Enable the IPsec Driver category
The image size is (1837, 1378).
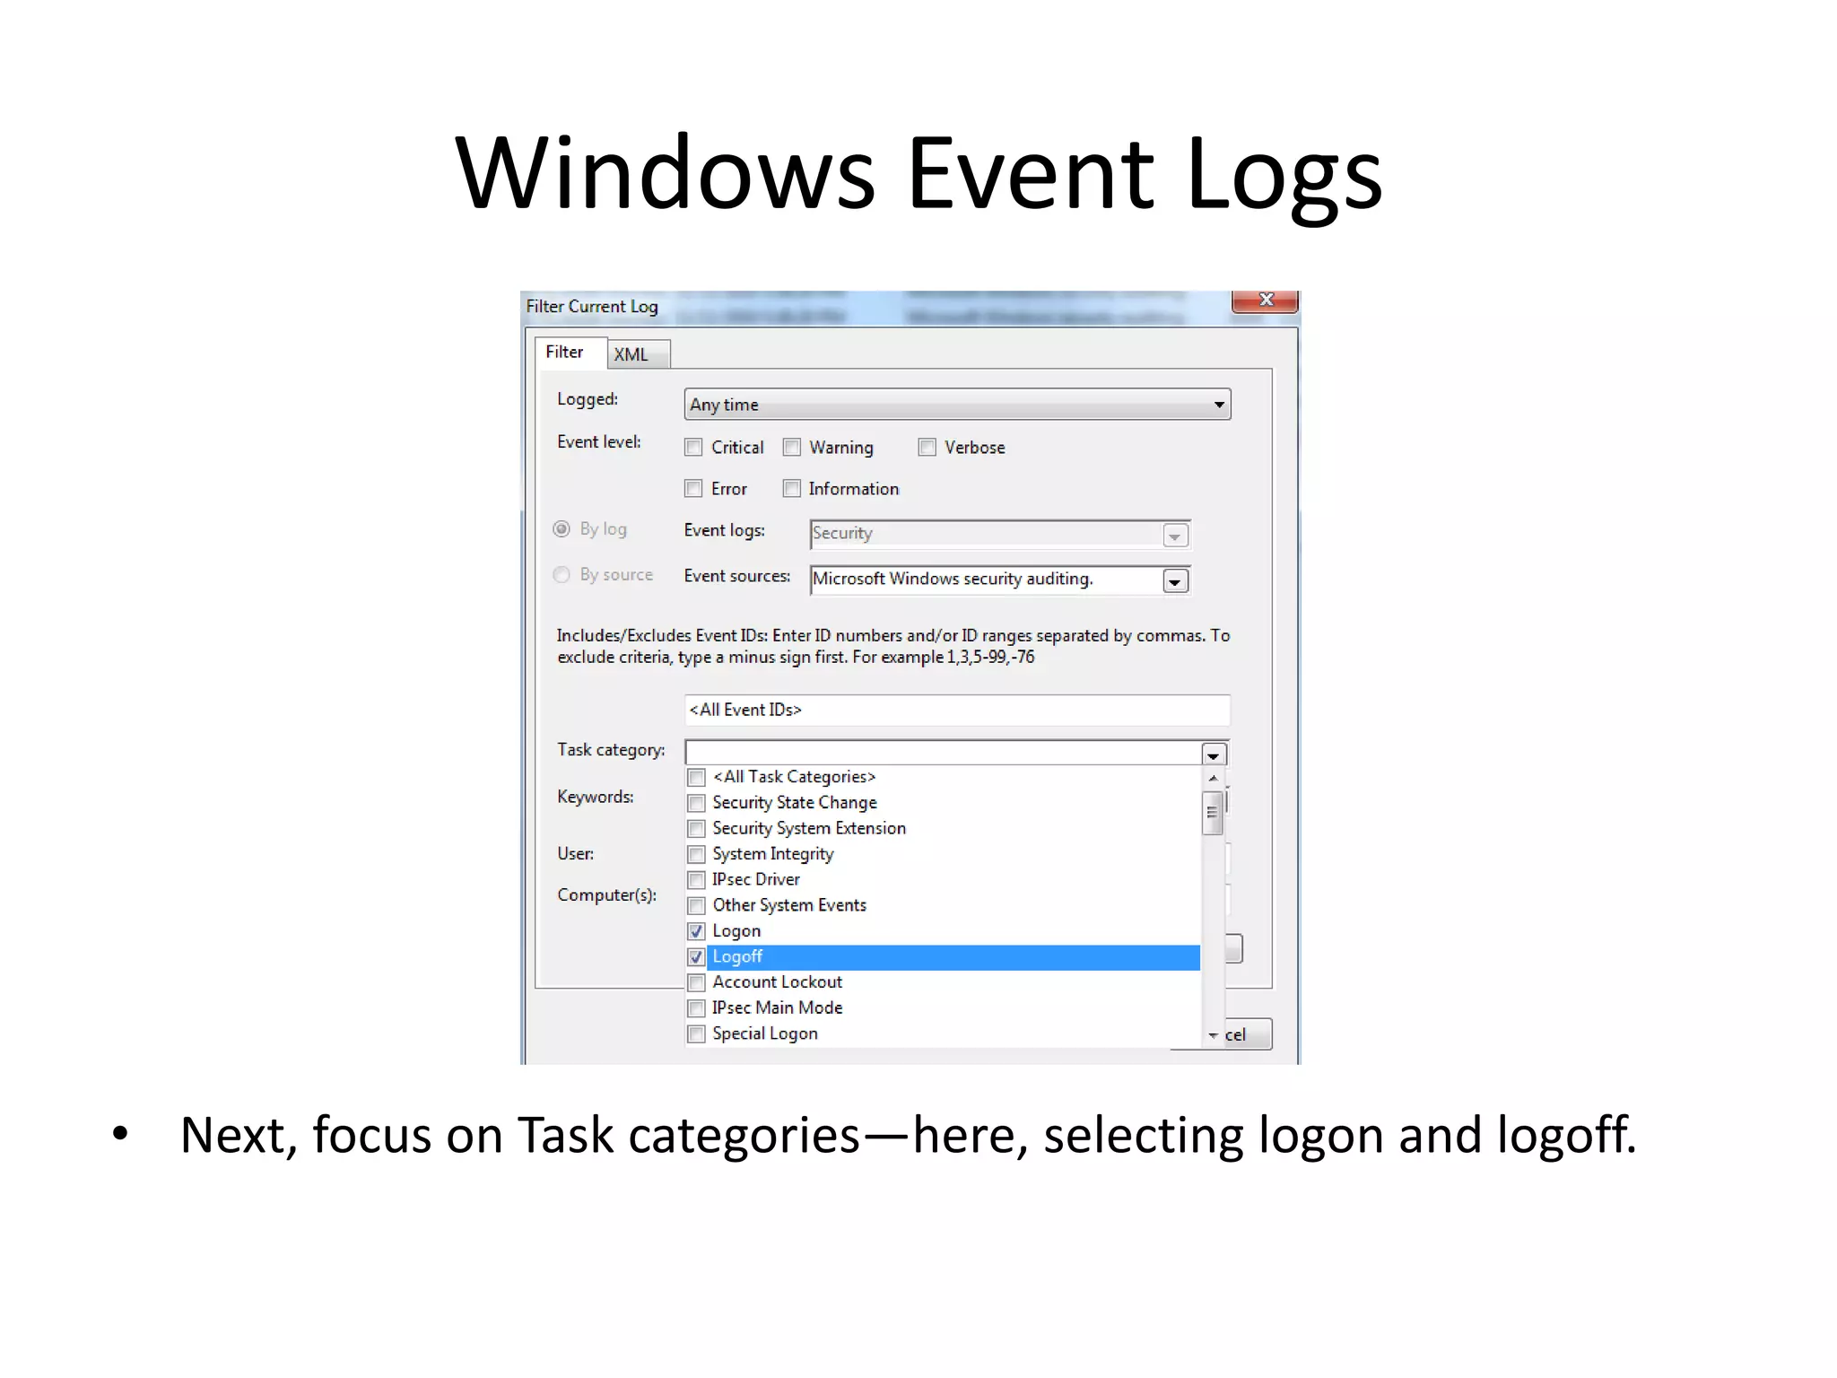click(x=696, y=880)
